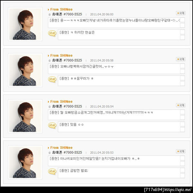Click the From SHINee heading of first post
This screenshot has height=193, width=193.
coord(61,9)
